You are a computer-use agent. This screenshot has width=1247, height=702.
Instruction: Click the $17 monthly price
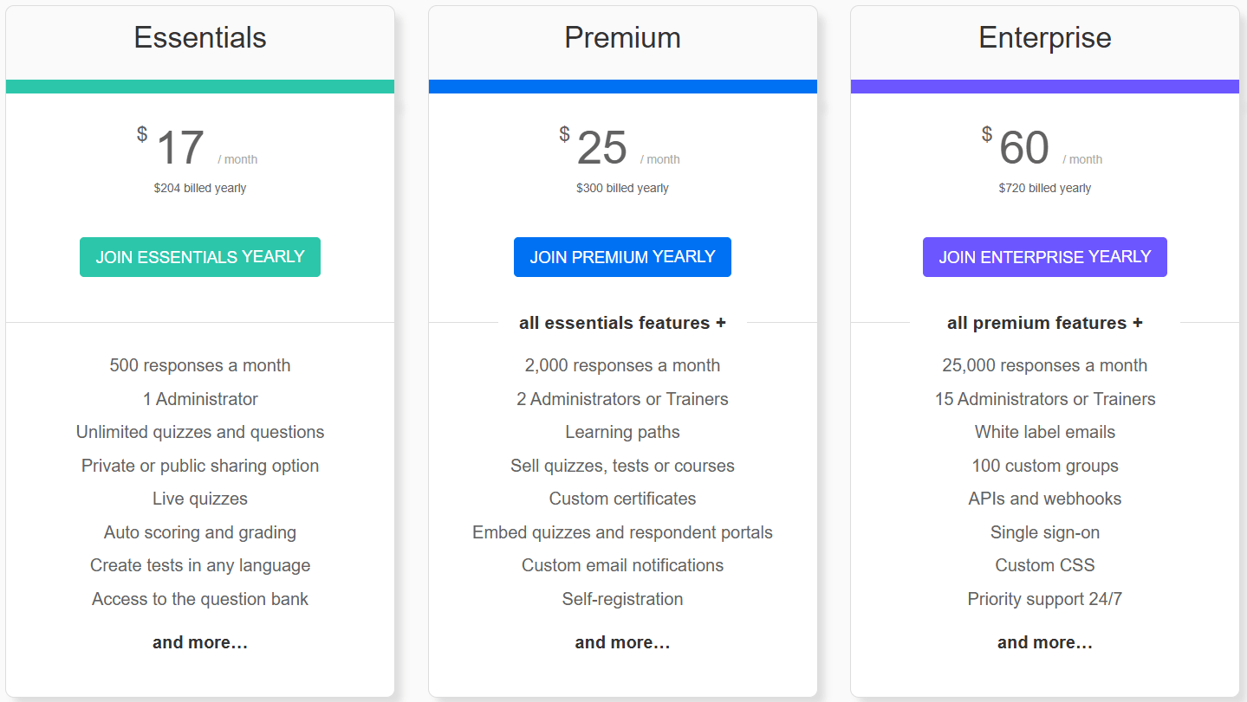tap(180, 148)
